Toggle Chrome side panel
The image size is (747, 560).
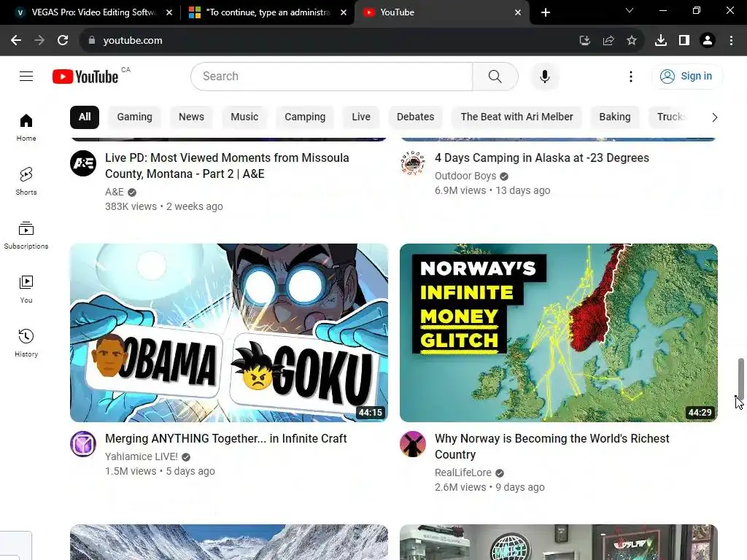[x=684, y=41]
